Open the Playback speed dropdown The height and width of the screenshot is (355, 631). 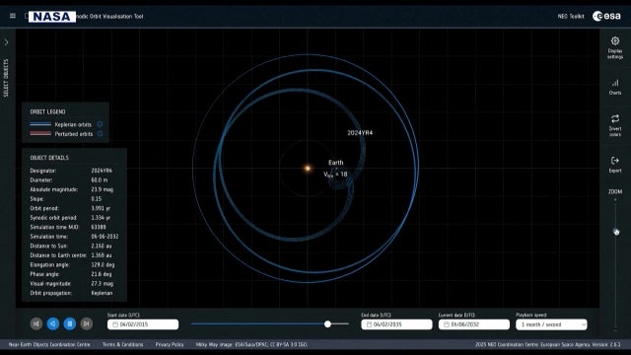(551, 324)
